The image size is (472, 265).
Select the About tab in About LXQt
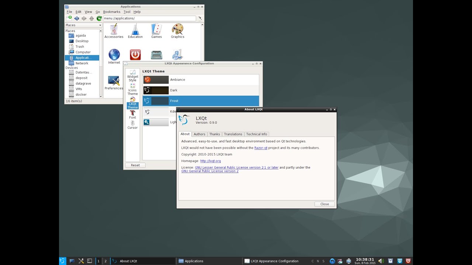(185, 134)
